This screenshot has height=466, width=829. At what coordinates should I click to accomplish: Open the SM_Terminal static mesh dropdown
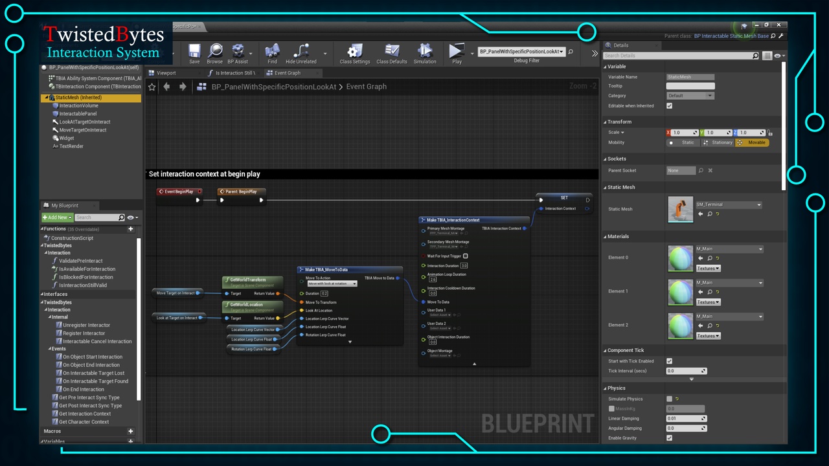tap(729, 205)
